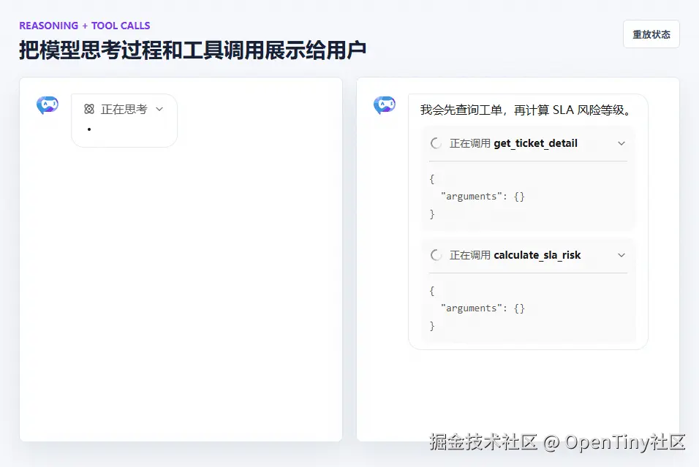Screen dimensions: 699x467
Task: Click the loading spinner beside get_ticket_detail
Action: pos(437,143)
